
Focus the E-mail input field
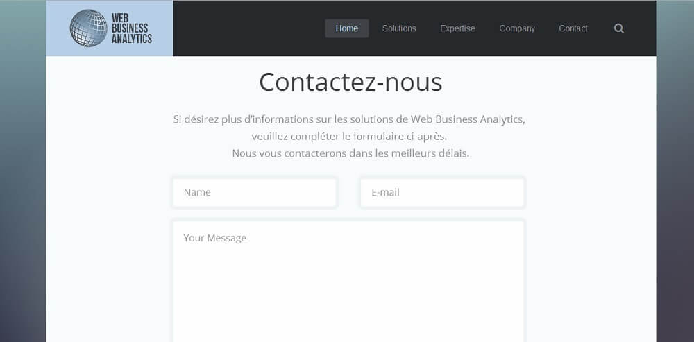[x=442, y=192]
